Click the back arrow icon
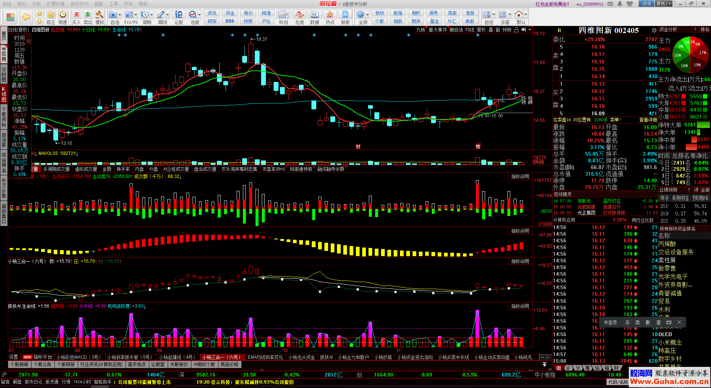711x388 pixels. click(x=26, y=17)
